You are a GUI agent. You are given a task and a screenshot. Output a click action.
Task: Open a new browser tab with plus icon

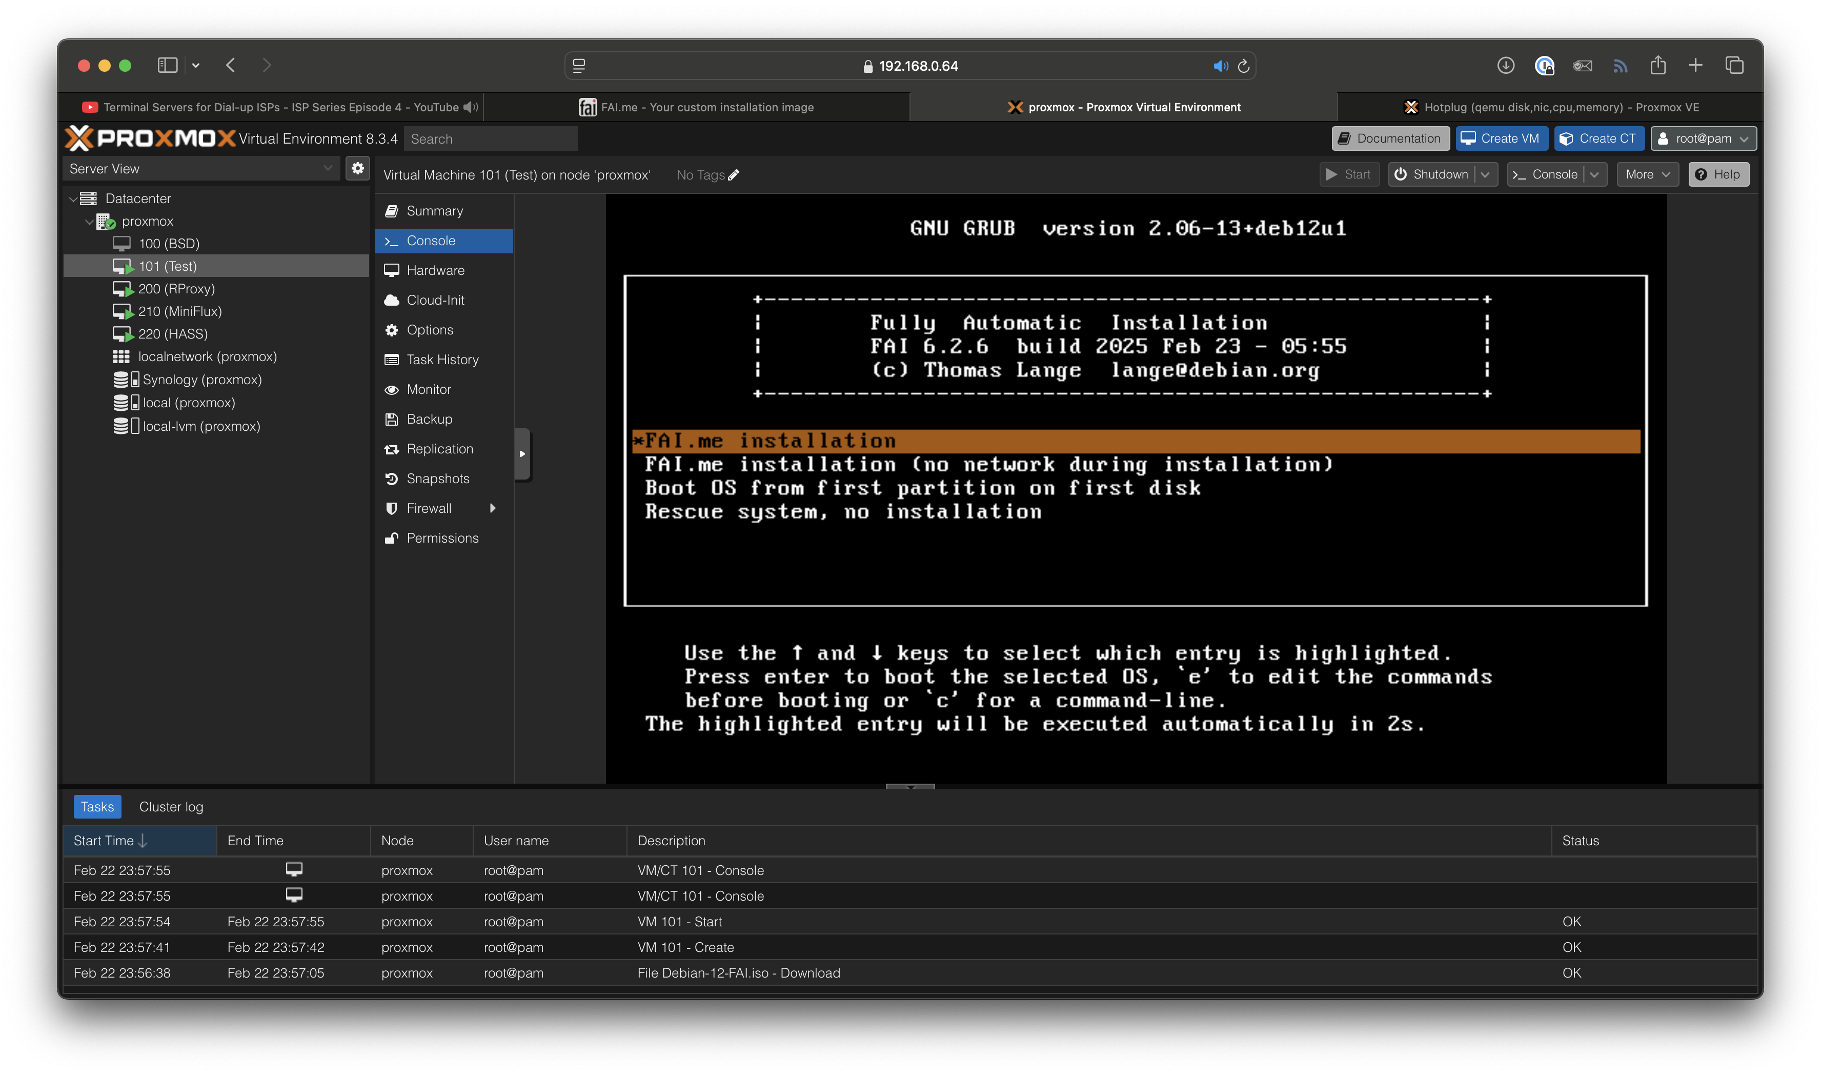[1695, 66]
